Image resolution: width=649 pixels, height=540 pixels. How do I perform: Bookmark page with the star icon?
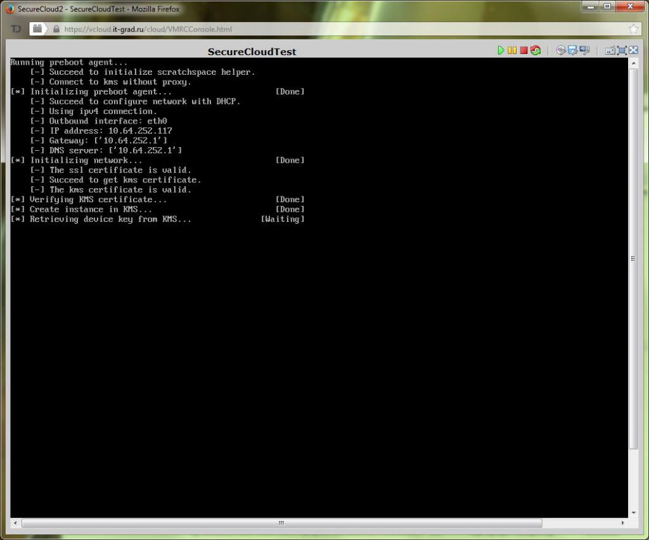pyautogui.click(x=633, y=29)
